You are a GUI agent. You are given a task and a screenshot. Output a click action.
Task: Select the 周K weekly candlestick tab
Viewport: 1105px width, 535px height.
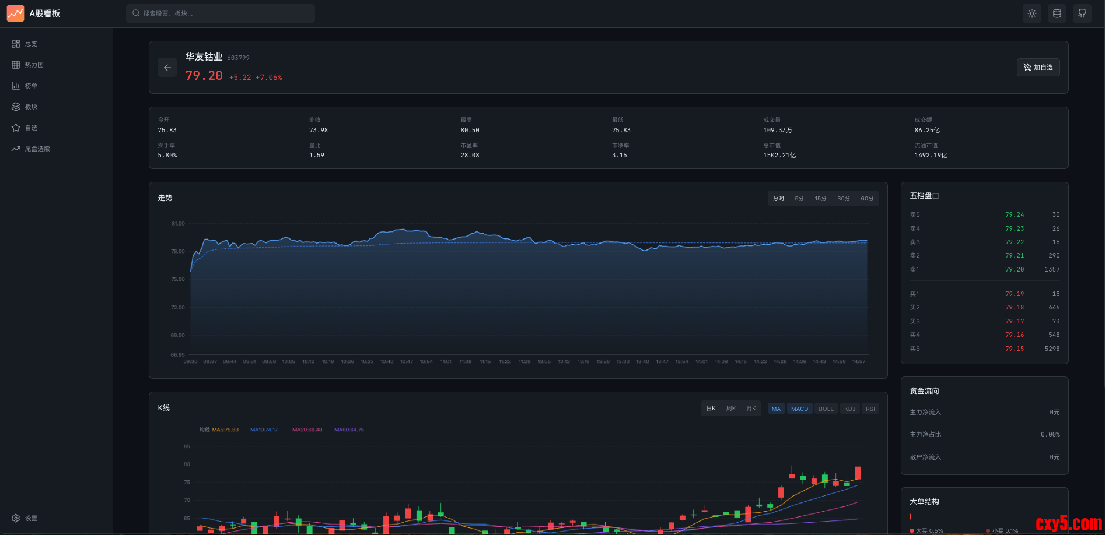730,409
